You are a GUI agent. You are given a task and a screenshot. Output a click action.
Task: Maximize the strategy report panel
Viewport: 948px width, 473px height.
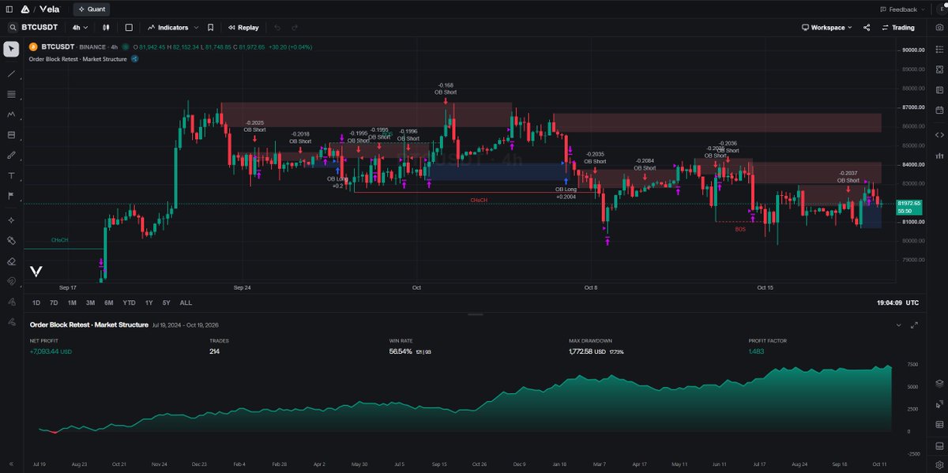click(915, 325)
